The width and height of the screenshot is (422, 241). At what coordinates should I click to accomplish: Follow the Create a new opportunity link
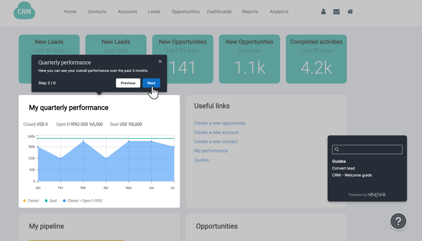point(220,123)
